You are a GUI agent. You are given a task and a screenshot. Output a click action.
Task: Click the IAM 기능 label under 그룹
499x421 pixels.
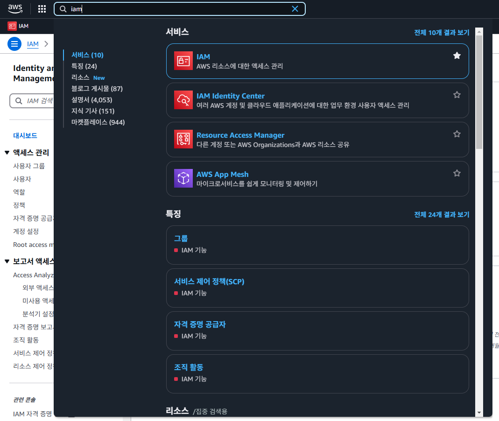194,250
